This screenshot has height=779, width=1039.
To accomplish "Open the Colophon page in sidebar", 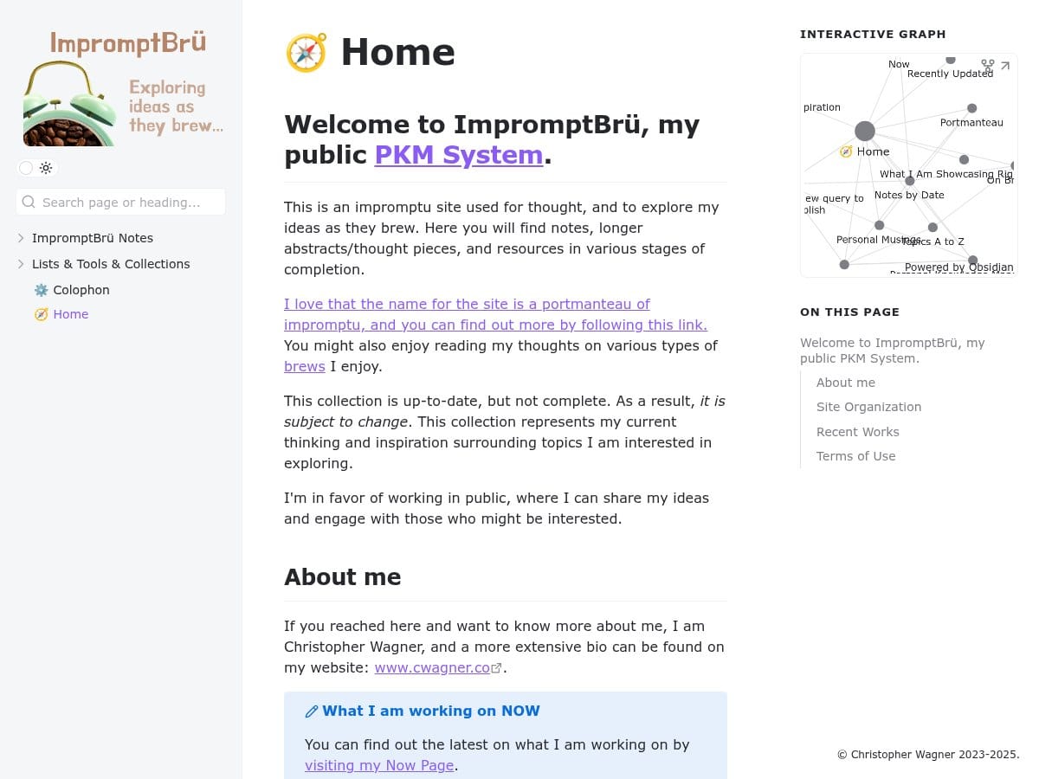I will click(81, 290).
